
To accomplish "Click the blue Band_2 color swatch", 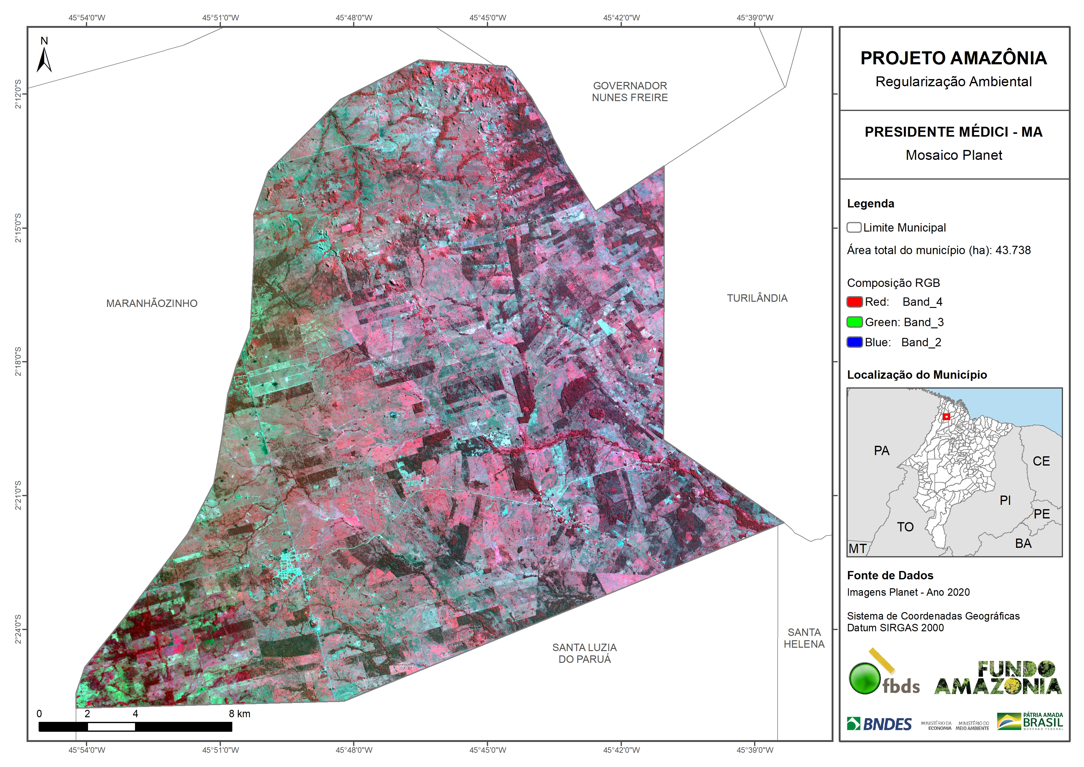I will pos(854,342).
